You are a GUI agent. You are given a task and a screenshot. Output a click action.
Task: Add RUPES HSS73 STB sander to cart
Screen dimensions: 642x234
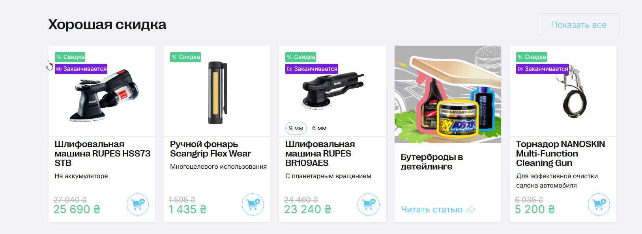click(x=138, y=205)
